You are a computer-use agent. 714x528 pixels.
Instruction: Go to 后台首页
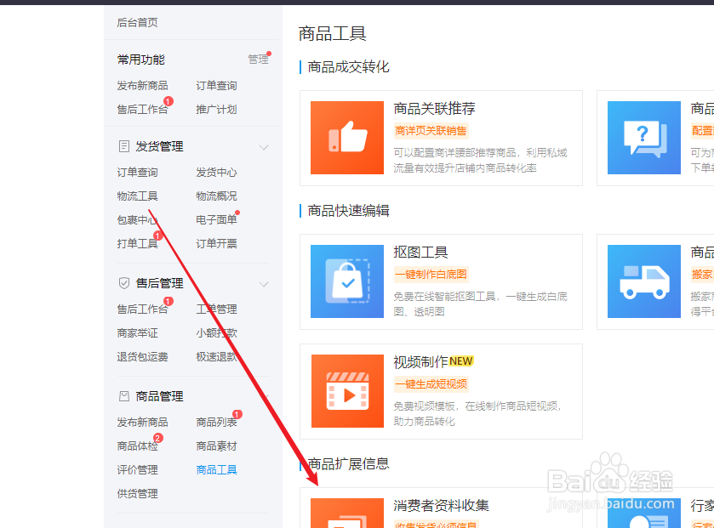click(138, 23)
